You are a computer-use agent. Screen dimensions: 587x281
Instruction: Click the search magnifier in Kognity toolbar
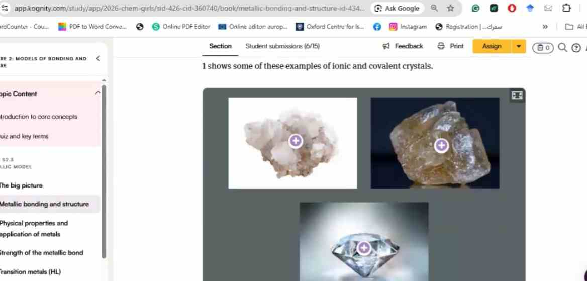point(562,47)
